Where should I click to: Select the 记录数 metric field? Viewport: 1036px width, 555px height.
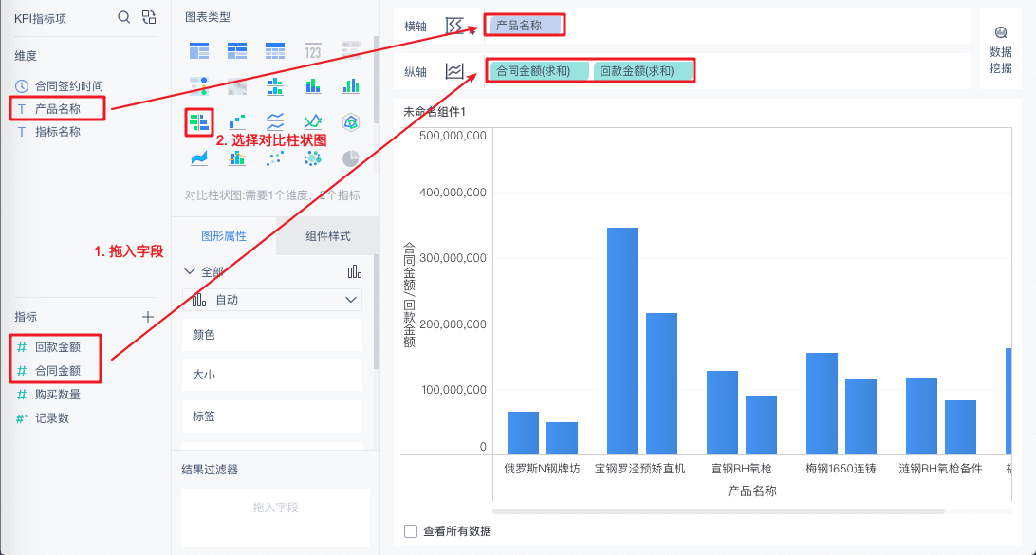pyautogui.click(x=52, y=418)
